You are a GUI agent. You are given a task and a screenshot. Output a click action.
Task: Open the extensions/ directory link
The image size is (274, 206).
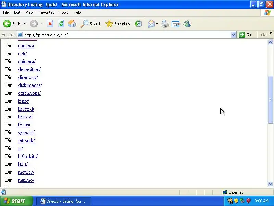(29, 93)
